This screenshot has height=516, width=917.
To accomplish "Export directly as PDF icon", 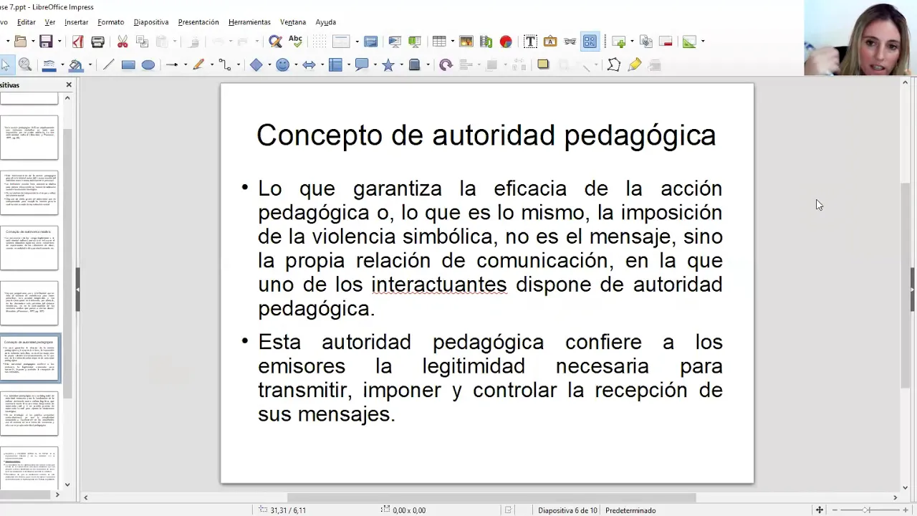I will 77,42.
